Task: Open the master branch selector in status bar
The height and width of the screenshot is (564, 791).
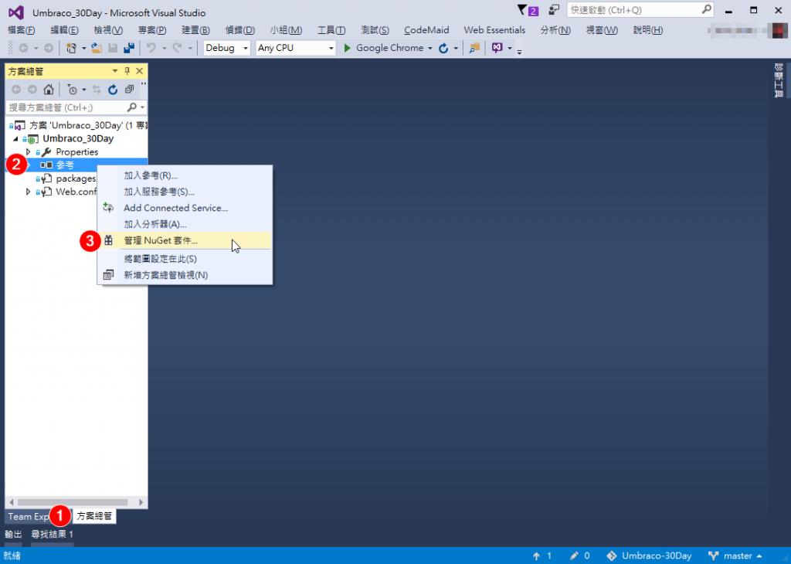Action: pyautogui.click(x=735, y=556)
